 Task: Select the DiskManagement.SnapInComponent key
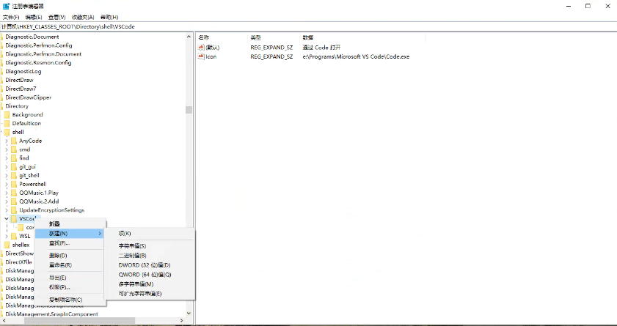point(51,314)
